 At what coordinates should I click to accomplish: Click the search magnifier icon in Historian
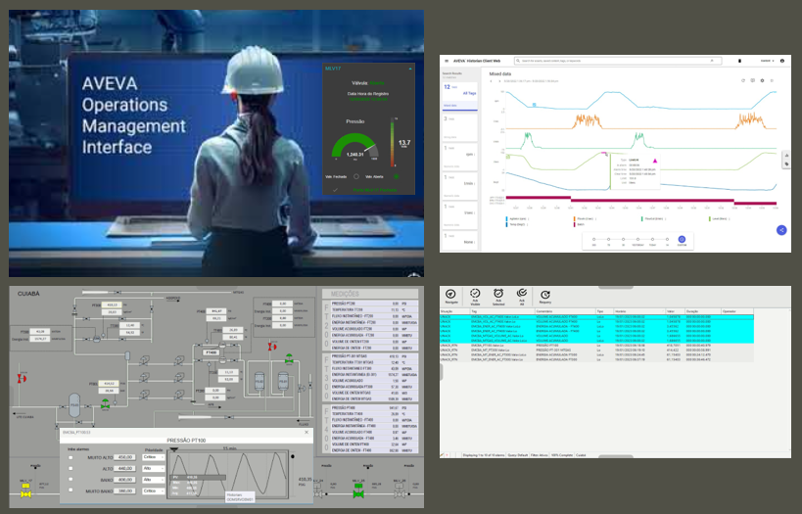pyautogui.click(x=518, y=61)
